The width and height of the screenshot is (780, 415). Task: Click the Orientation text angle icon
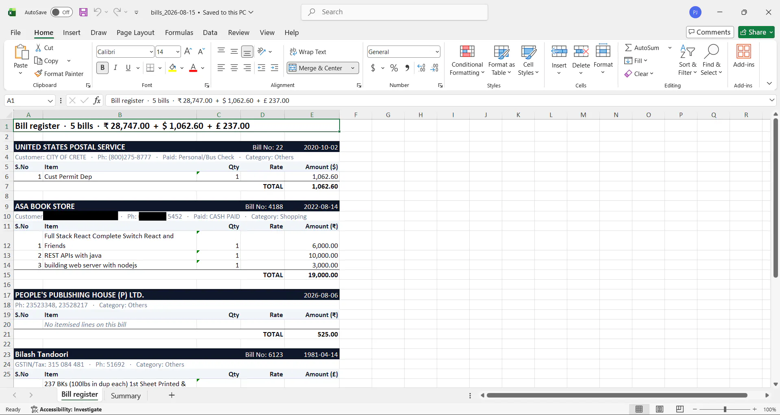[261, 51]
